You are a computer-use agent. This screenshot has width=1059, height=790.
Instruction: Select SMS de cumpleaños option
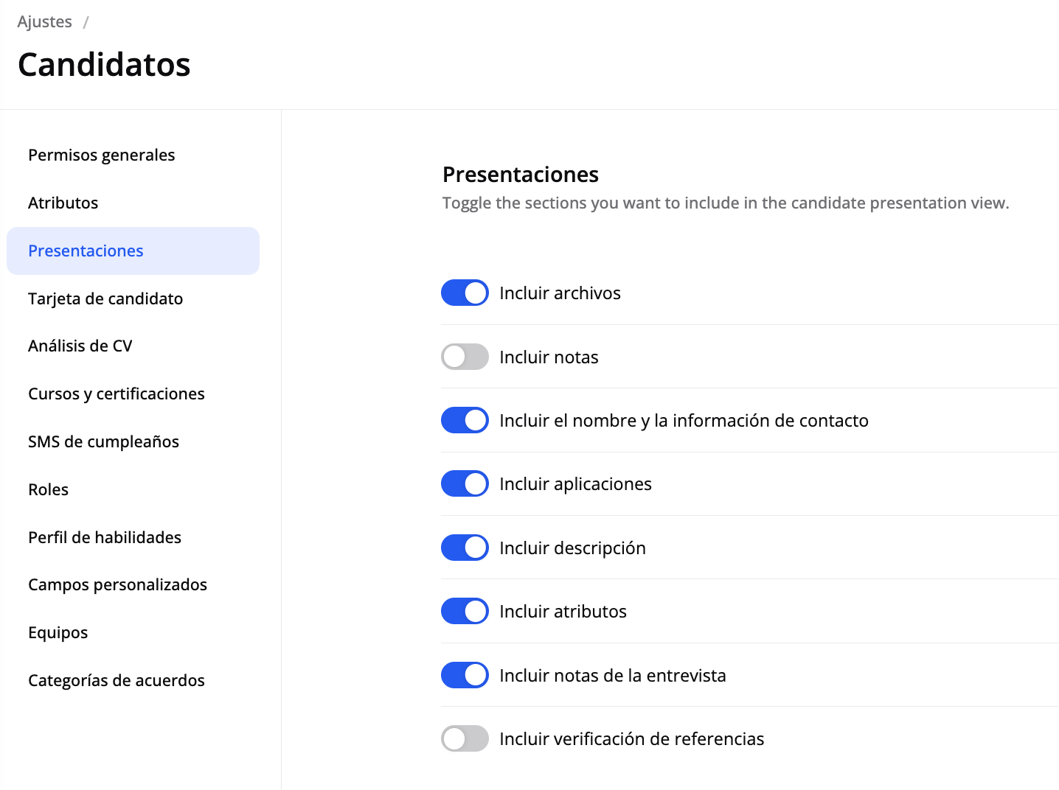(x=104, y=441)
